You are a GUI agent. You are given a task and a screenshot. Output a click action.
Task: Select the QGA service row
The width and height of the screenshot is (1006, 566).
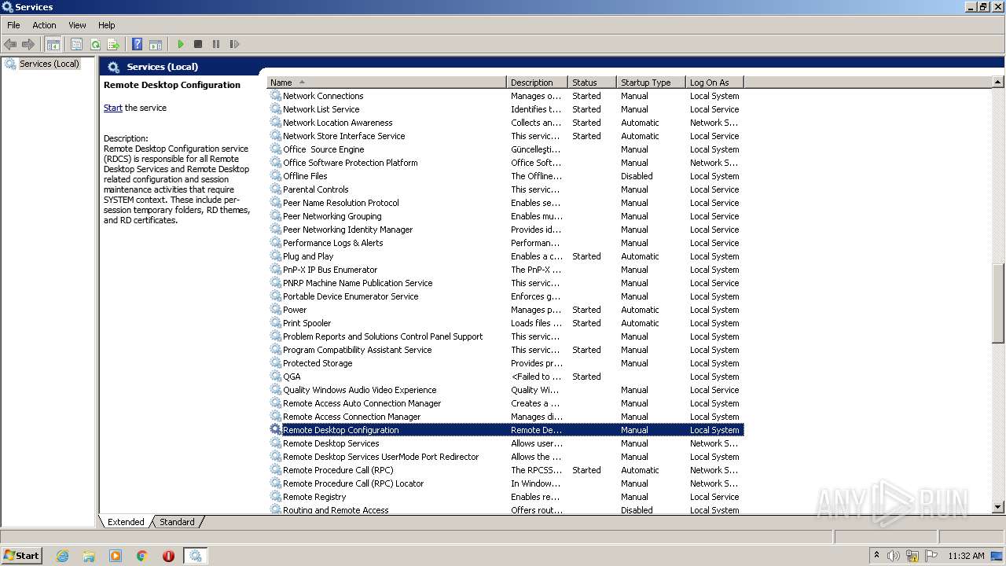coord(505,377)
